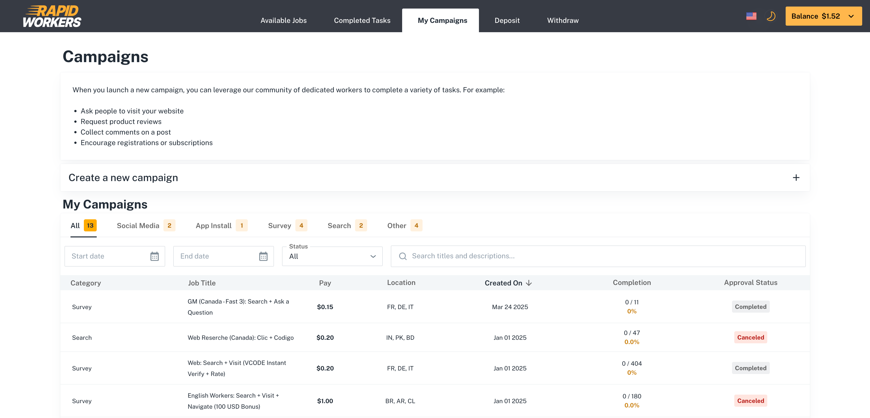Viewport: 870px width, 418px height.
Task: Toggle dark mode with the moon icon
Action: 771,16
